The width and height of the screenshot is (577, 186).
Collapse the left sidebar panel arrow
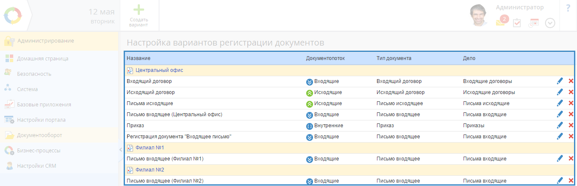click(121, 149)
